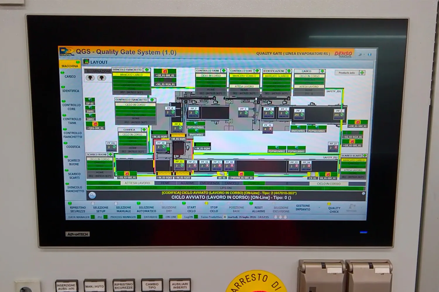Image resolution: width=439 pixels, height=292 pixels.
Task: Select the BR 01 reader icon
Action: pos(222,174)
